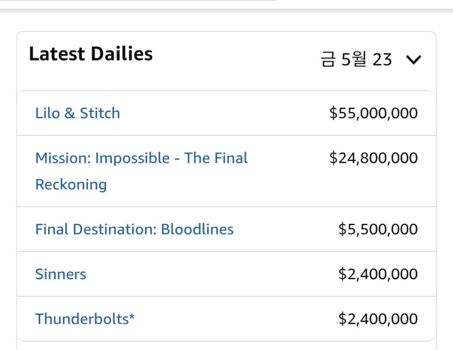Click the Mission: Impossible table row
The height and width of the screenshot is (350, 453).
click(x=226, y=171)
